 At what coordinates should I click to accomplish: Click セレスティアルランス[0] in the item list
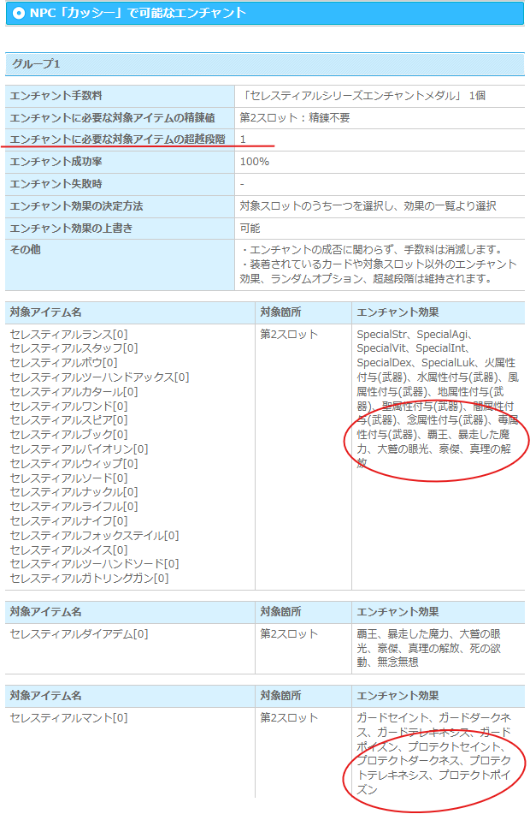click(x=68, y=334)
